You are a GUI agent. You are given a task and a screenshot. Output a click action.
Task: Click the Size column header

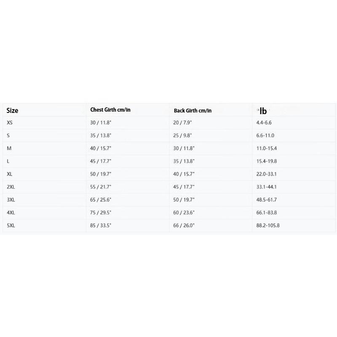13,111
